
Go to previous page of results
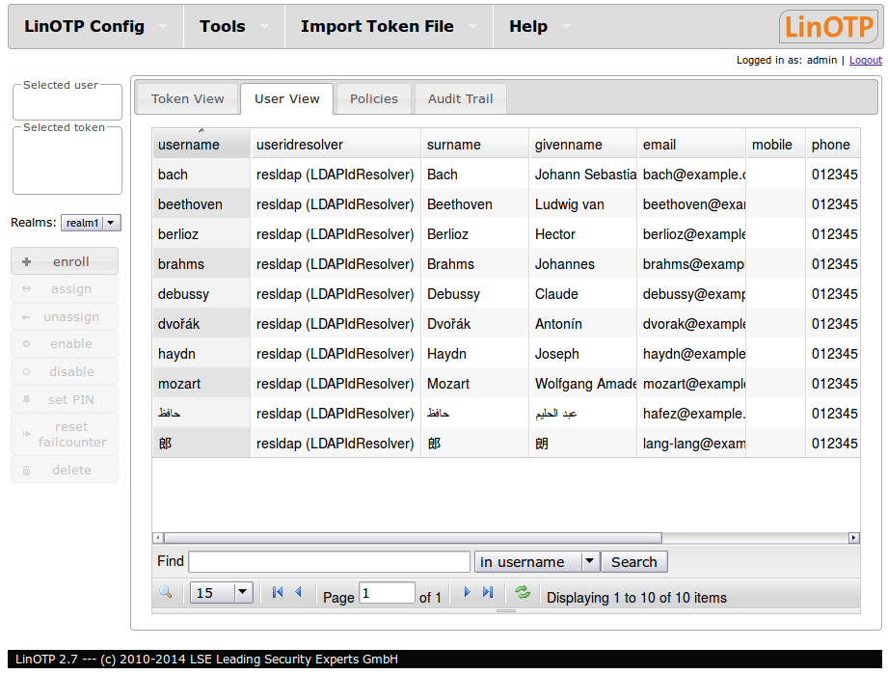click(298, 593)
